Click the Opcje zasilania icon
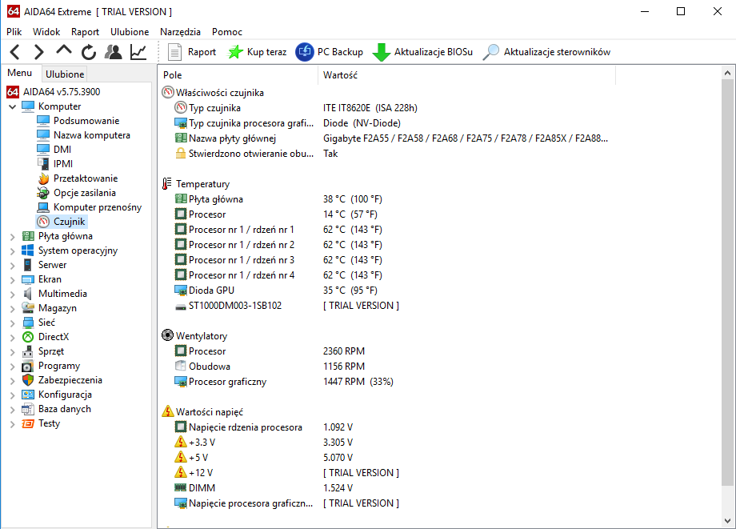 pyautogui.click(x=43, y=193)
